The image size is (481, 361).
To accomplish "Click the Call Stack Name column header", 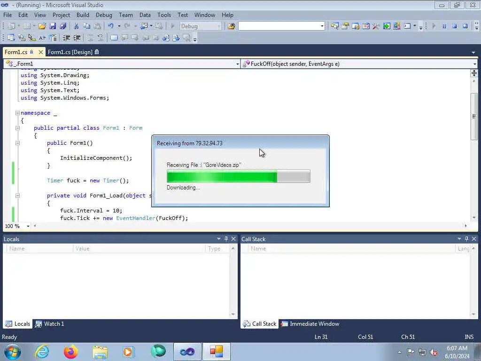I will pos(352,249).
